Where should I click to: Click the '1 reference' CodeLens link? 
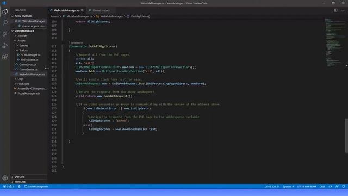pyautogui.click(x=76, y=42)
